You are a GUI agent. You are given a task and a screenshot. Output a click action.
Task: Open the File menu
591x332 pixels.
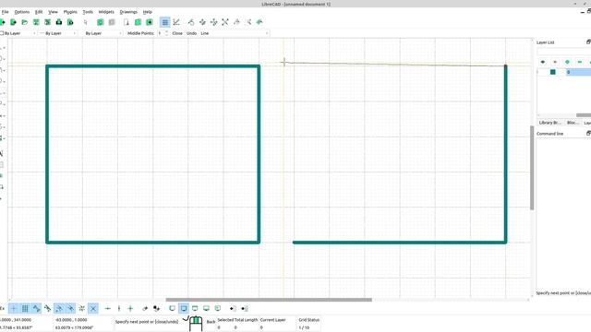[5, 12]
